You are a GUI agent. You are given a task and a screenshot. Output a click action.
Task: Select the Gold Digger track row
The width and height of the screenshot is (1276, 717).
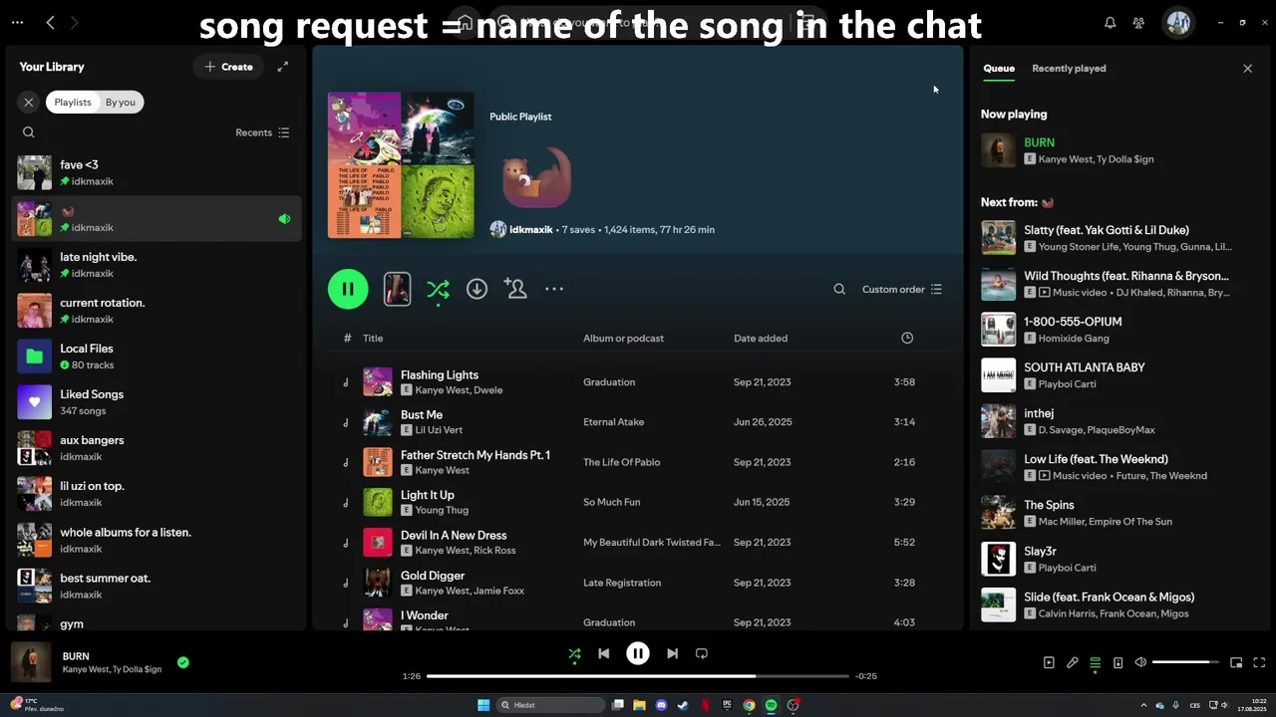tap(638, 583)
